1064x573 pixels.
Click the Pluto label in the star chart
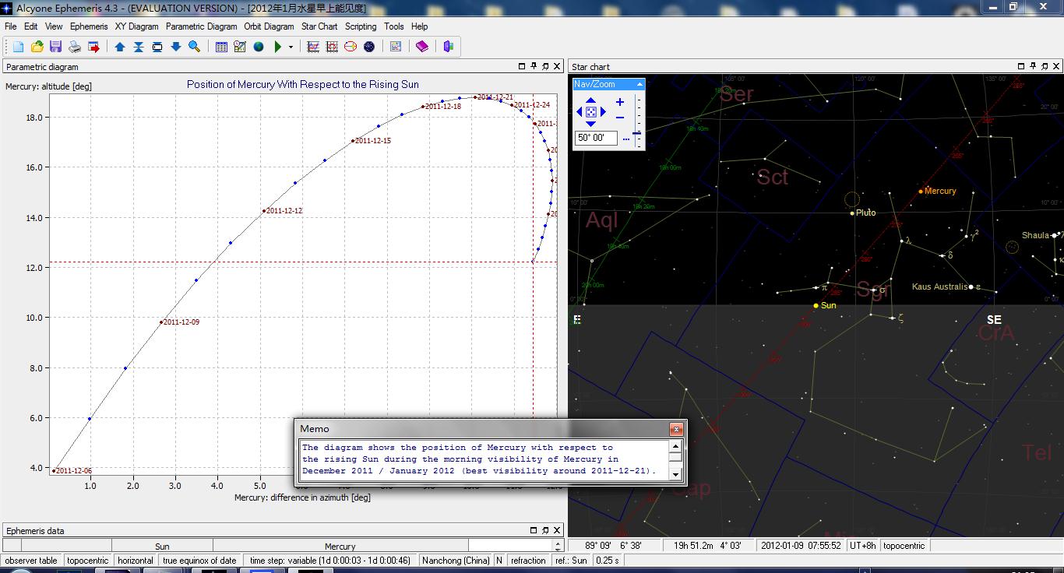[x=865, y=213]
